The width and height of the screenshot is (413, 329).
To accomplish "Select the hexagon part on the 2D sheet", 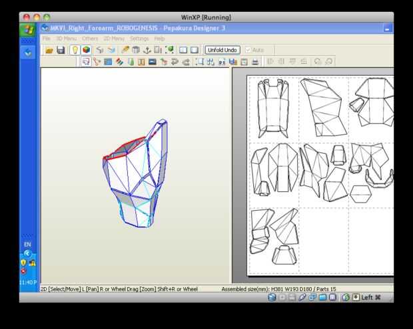I will [x=360, y=193].
